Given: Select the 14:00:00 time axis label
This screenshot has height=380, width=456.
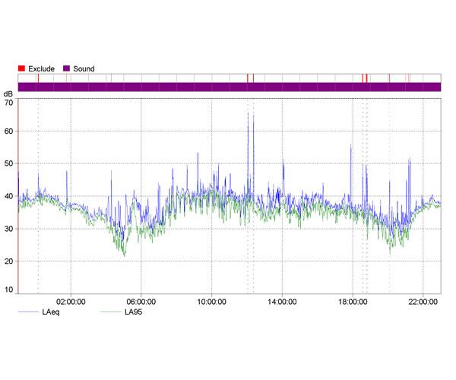Looking at the screenshot, I should click(x=282, y=301).
